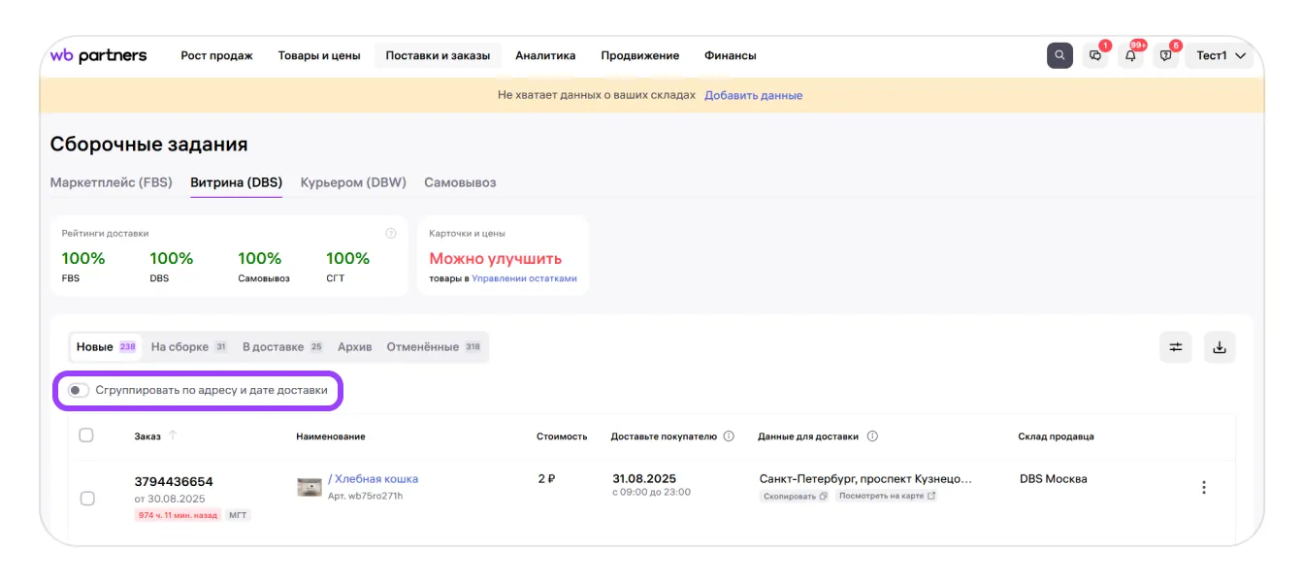The image size is (1304, 582).
Task: Open the notifications bell icon
Action: [x=1130, y=55]
